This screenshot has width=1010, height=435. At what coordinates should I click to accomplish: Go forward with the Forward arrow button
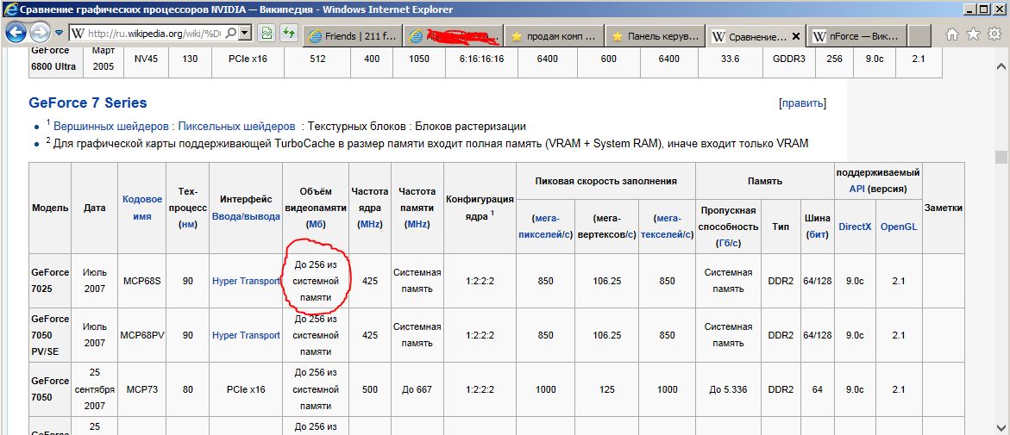click(40, 32)
